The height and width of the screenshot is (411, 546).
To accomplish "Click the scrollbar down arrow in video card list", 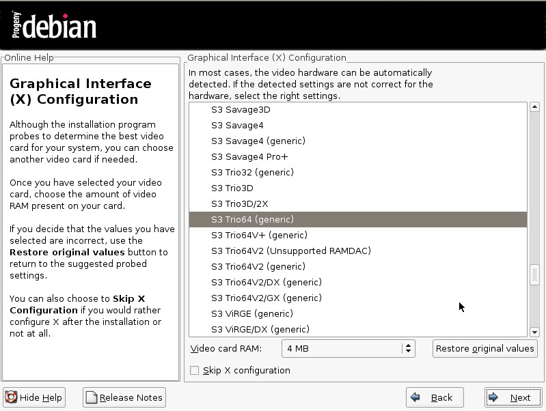I will click(534, 332).
